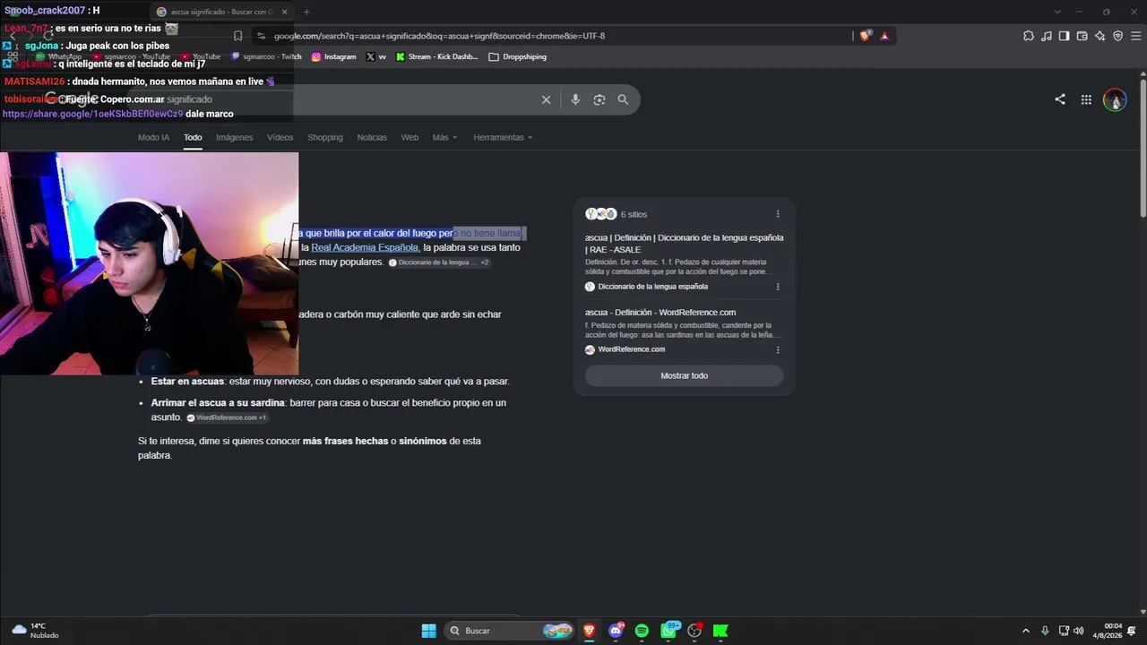This screenshot has width=1147, height=645.
Task: Click the taskbar 'Buscar' search box
Action: (511, 631)
